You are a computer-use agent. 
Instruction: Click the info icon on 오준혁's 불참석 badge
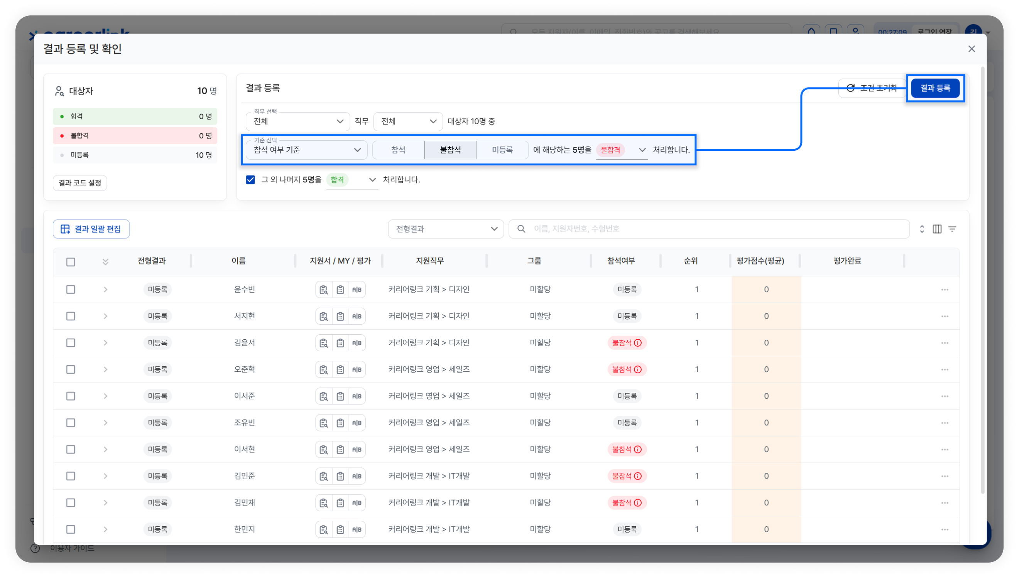[x=638, y=369]
